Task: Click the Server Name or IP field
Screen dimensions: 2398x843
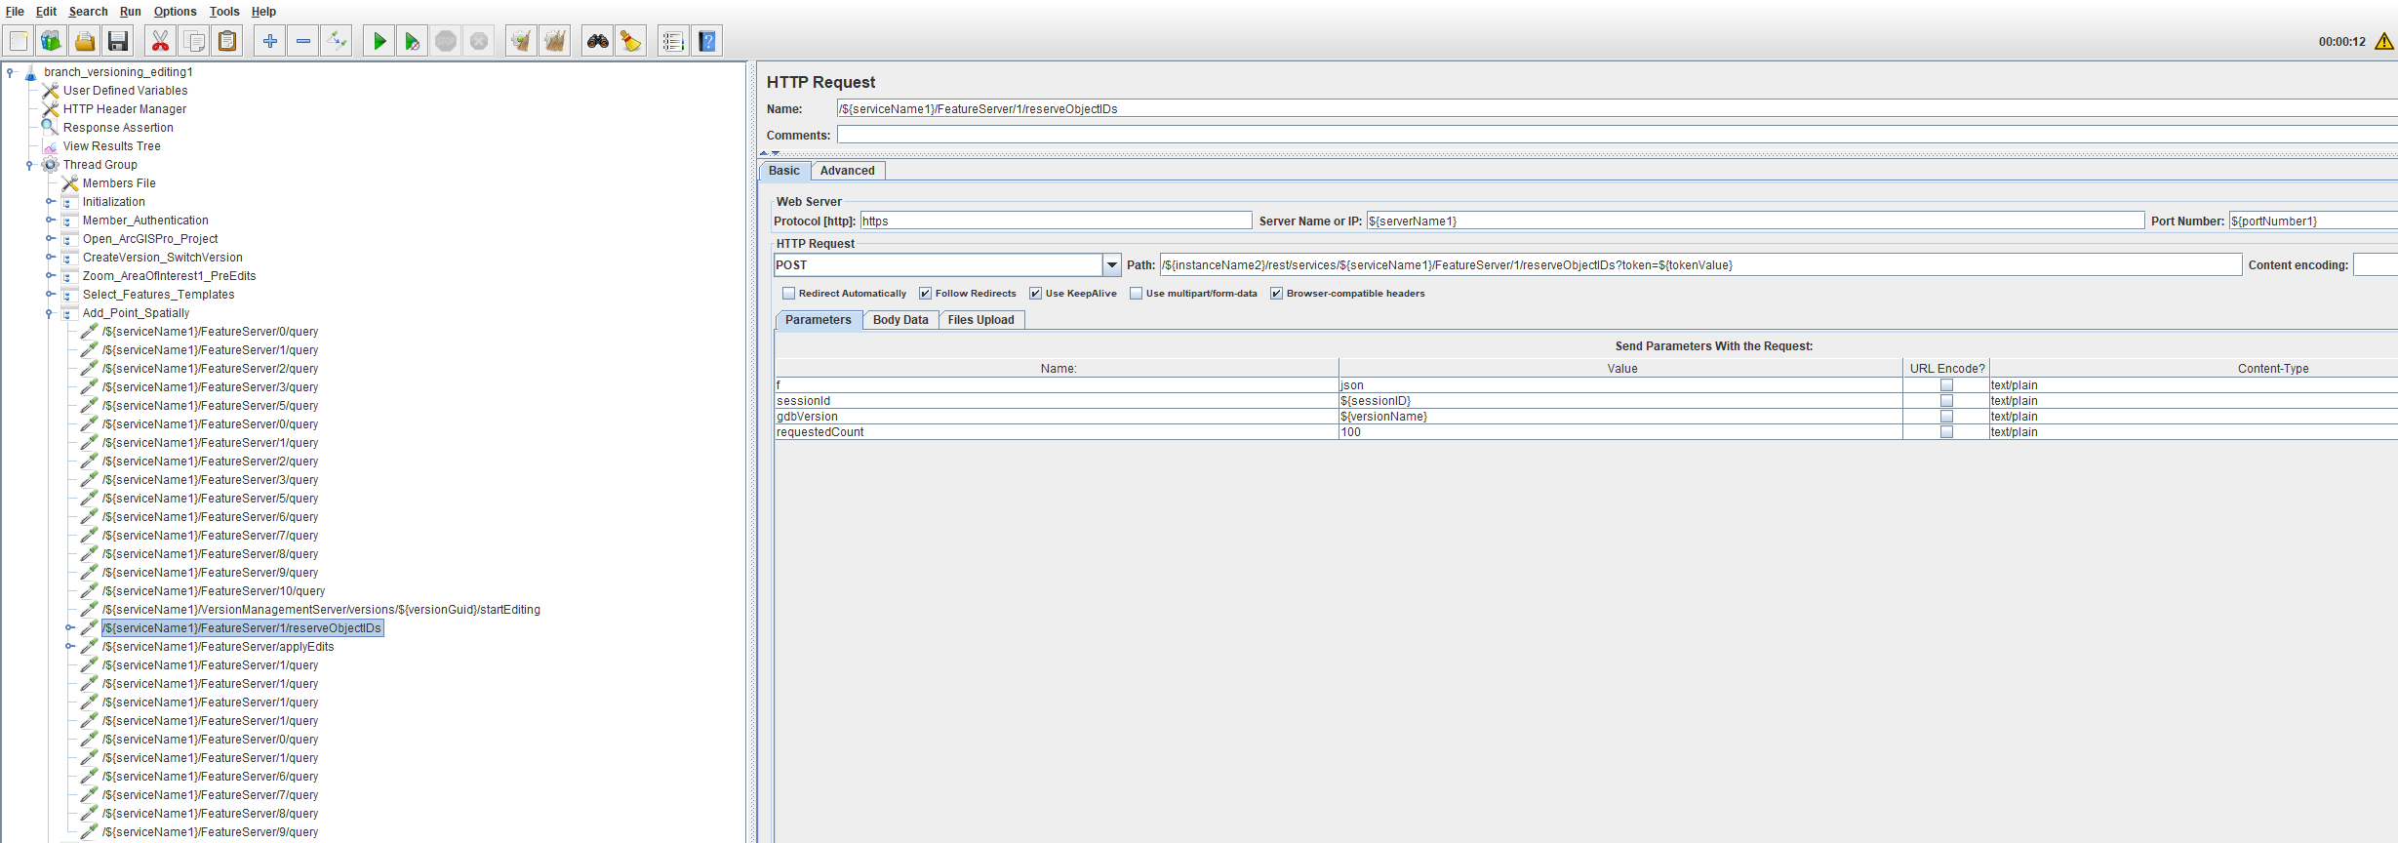Action: point(1755,221)
